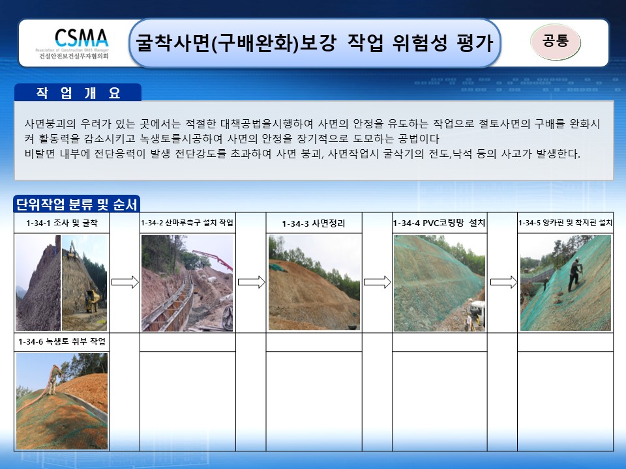Open the anchor pin worker photo for 1-34-5
Viewport: 626px width, 469px height.
click(x=565, y=283)
